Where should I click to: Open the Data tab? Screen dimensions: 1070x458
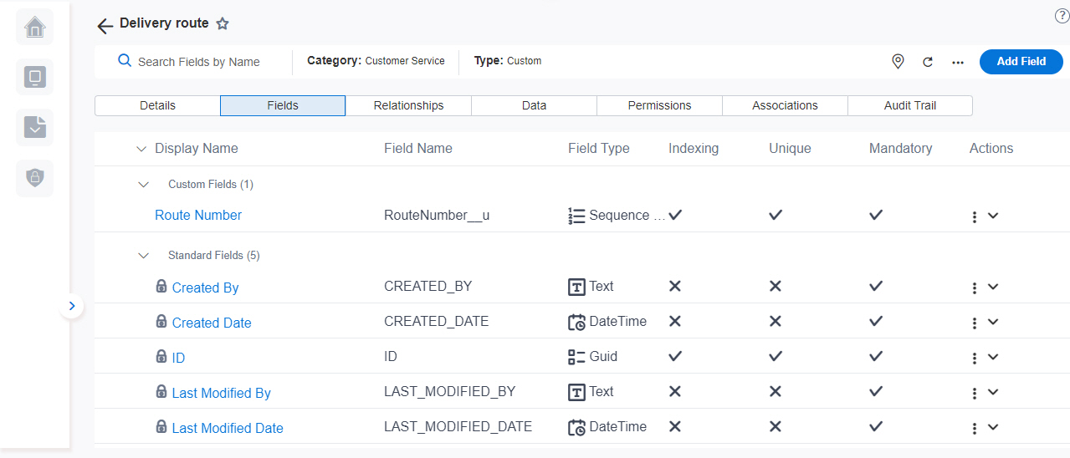(x=534, y=105)
